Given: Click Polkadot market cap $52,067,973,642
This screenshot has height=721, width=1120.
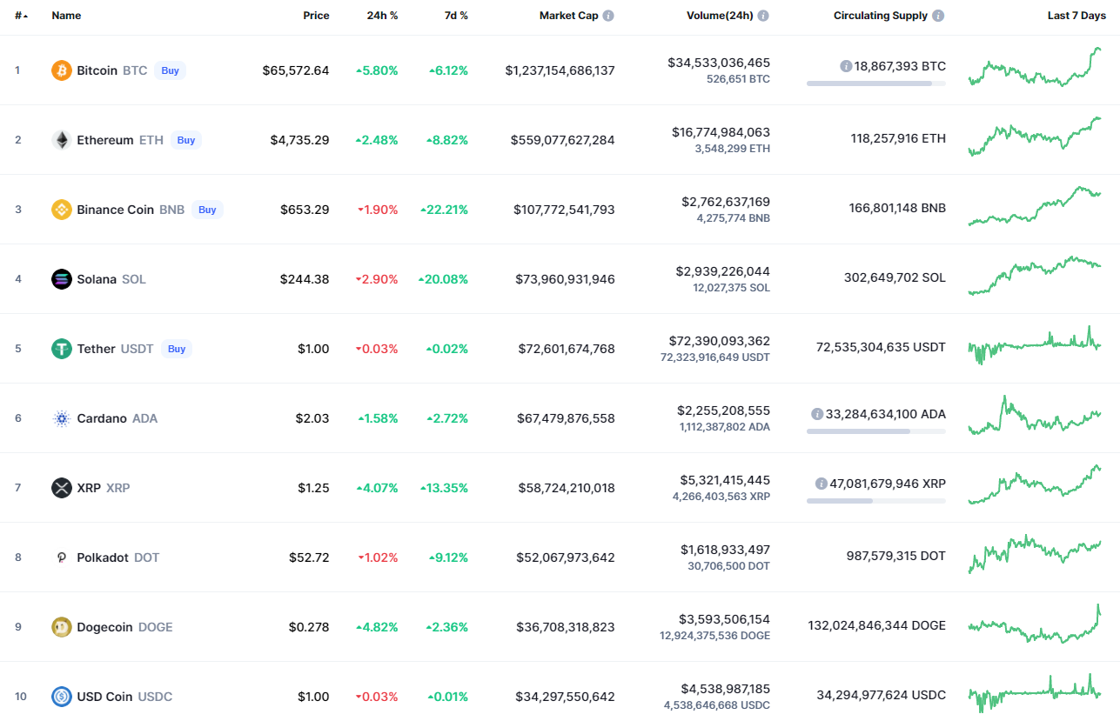Looking at the screenshot, I should (x=567, y=557).
